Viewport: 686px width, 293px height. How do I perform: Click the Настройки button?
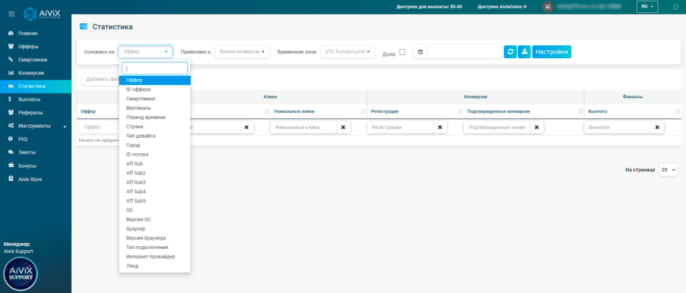click(552, 52)
